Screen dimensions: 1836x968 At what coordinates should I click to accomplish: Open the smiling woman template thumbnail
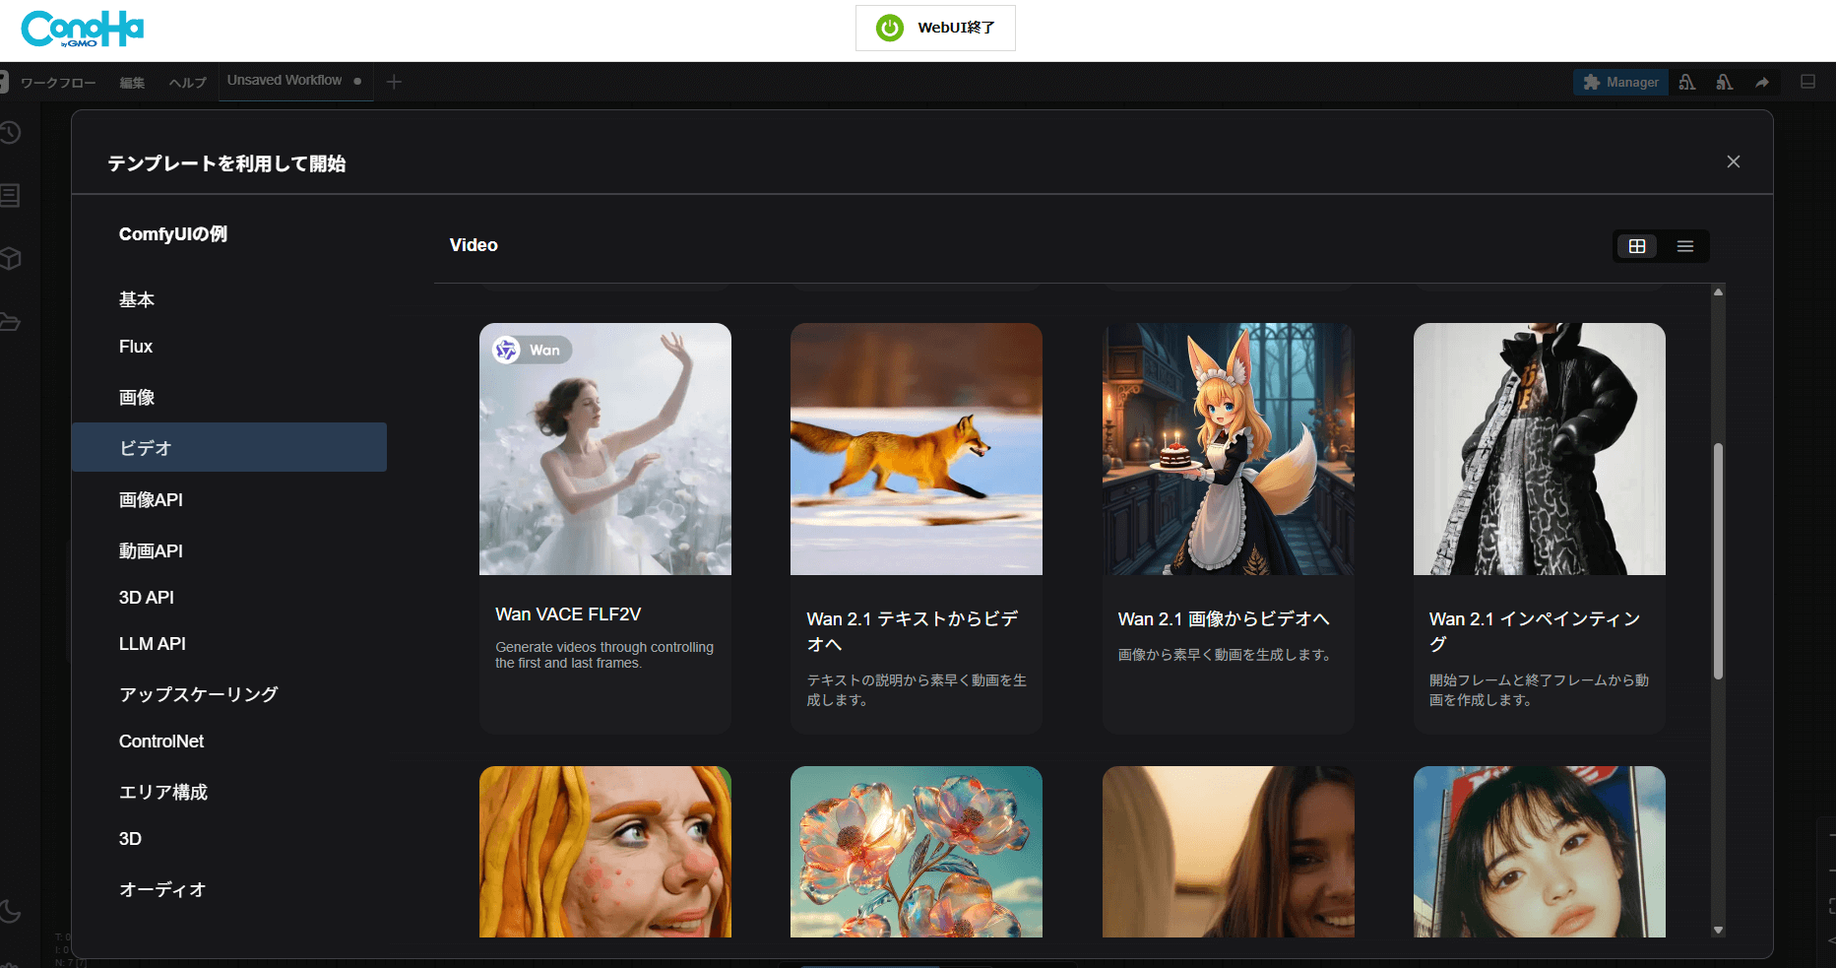click(1229, 852)
